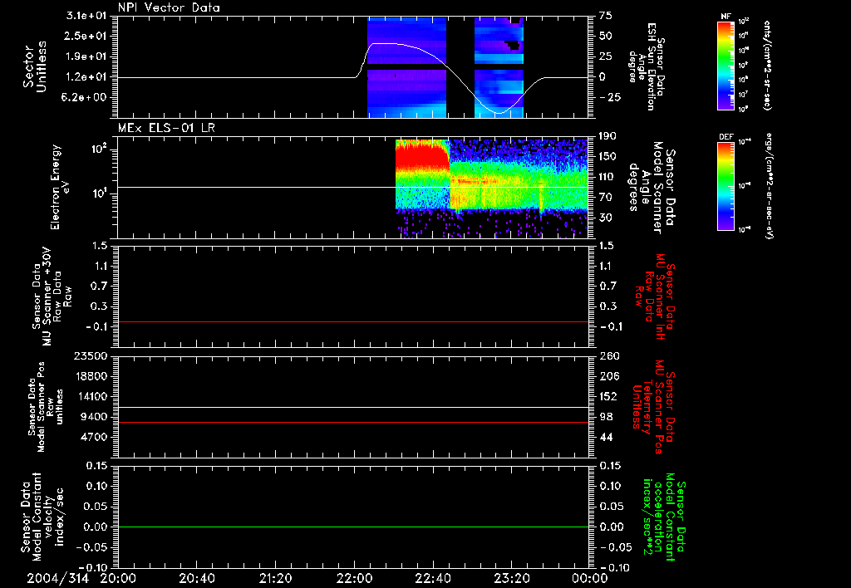The height and width of the screenshot is (588, 851).
Task: Select the 'NPI Vector Data' panel title
Action: (169, 7)
